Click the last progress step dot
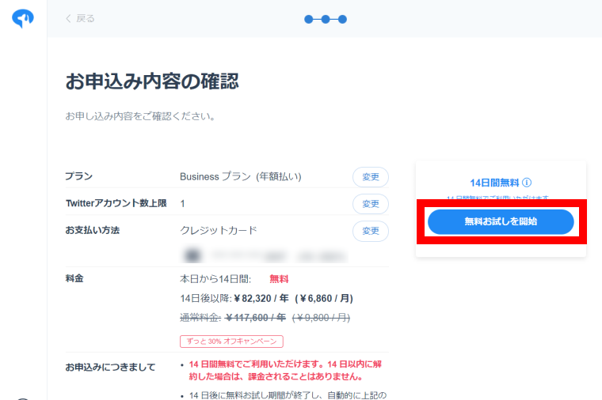 coord(342,19)
